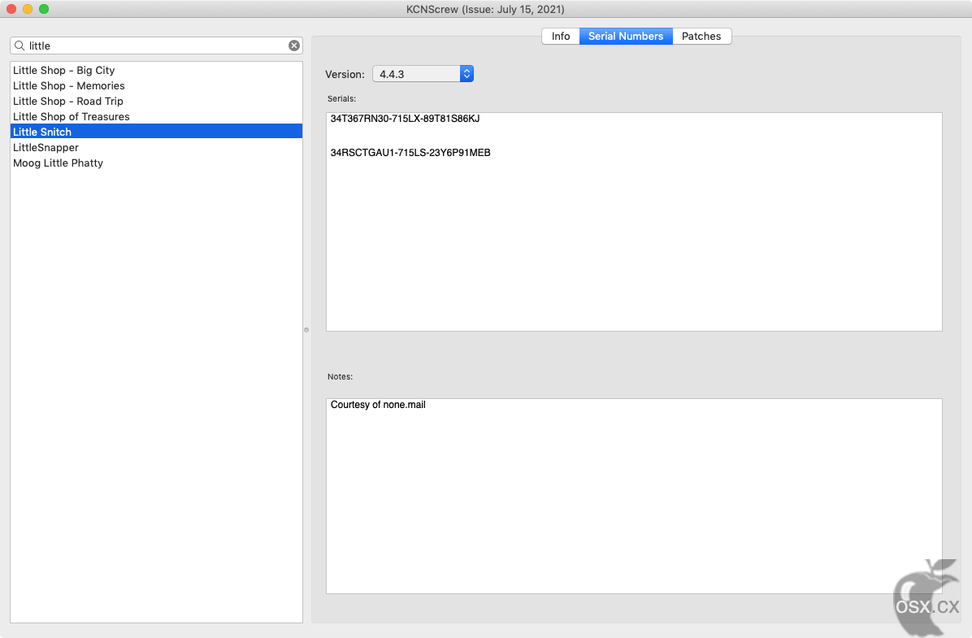Open the Patches tab
972x638 pixels.
(x=701, y=36)
